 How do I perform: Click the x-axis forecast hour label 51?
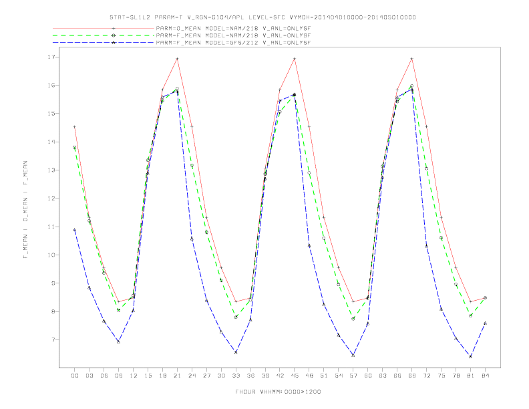click(324, 376)
